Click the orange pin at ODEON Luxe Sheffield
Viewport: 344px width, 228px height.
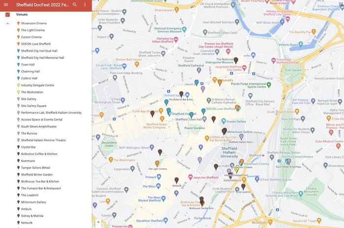pos(237,108)
